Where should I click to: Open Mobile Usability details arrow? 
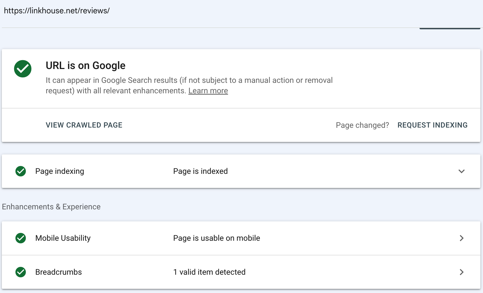coord(462,238)
